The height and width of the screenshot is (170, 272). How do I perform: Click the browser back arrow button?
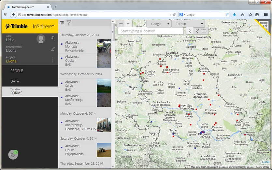coord(14,15)
